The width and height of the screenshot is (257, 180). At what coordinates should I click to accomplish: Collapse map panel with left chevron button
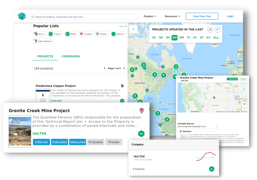point(133,29)
